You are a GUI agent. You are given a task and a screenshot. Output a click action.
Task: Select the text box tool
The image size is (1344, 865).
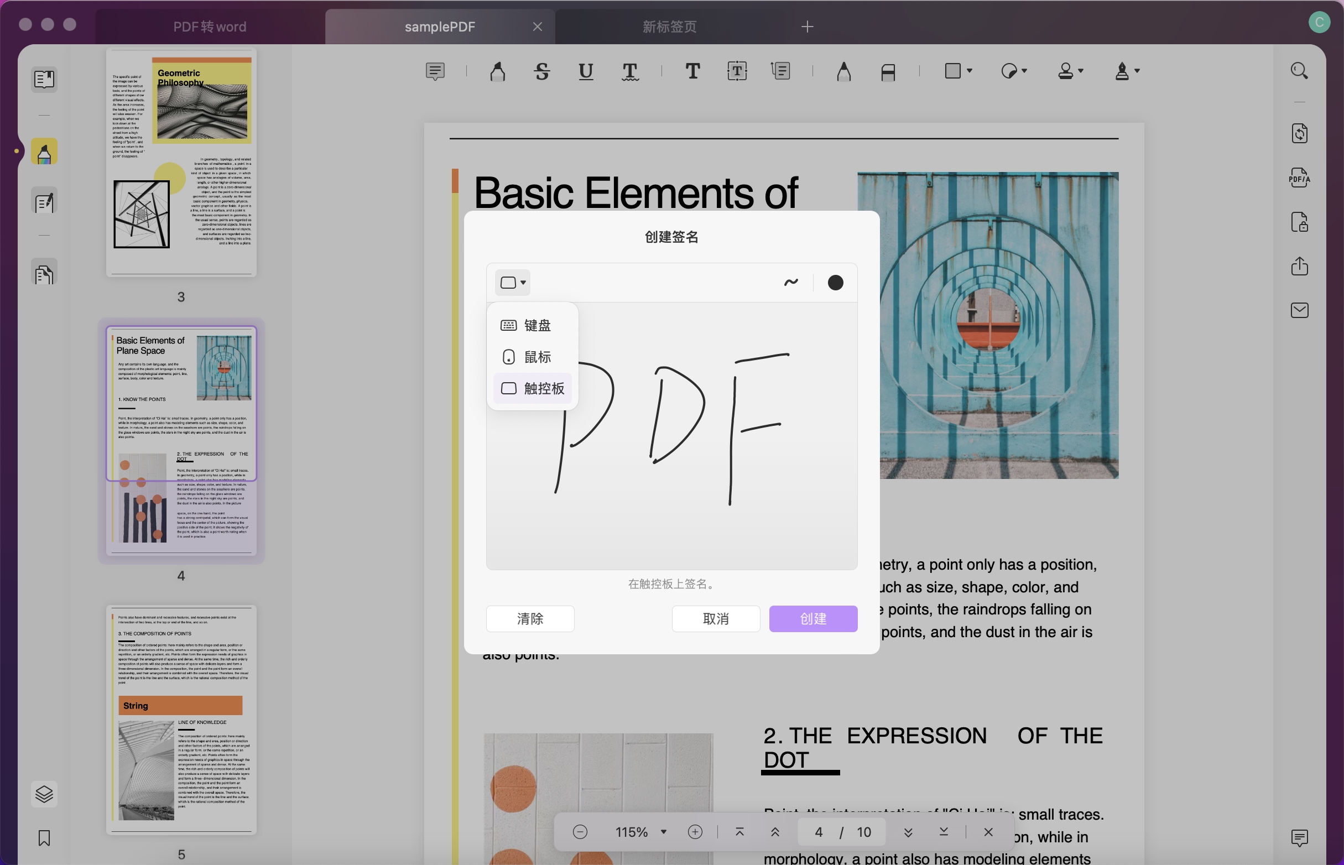[x=737, y=71]
